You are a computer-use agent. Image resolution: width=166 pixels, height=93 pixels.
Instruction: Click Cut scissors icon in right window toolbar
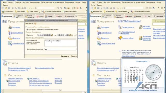101,8
